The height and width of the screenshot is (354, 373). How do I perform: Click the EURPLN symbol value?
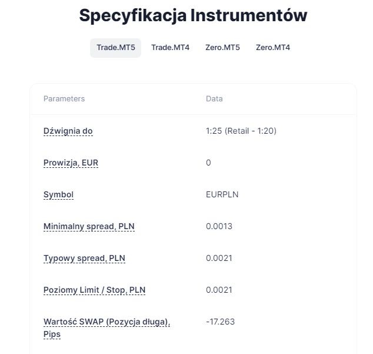222,194
